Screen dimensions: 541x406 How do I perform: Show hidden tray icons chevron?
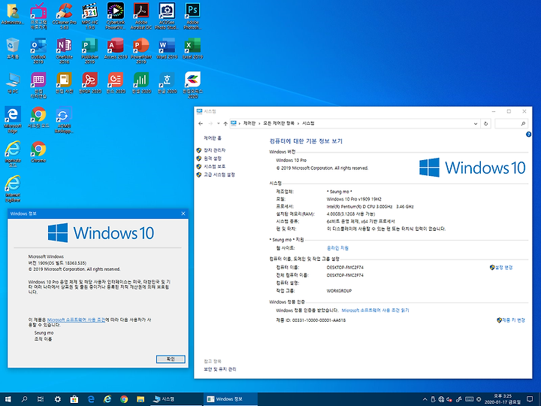(x=425, y=399)
